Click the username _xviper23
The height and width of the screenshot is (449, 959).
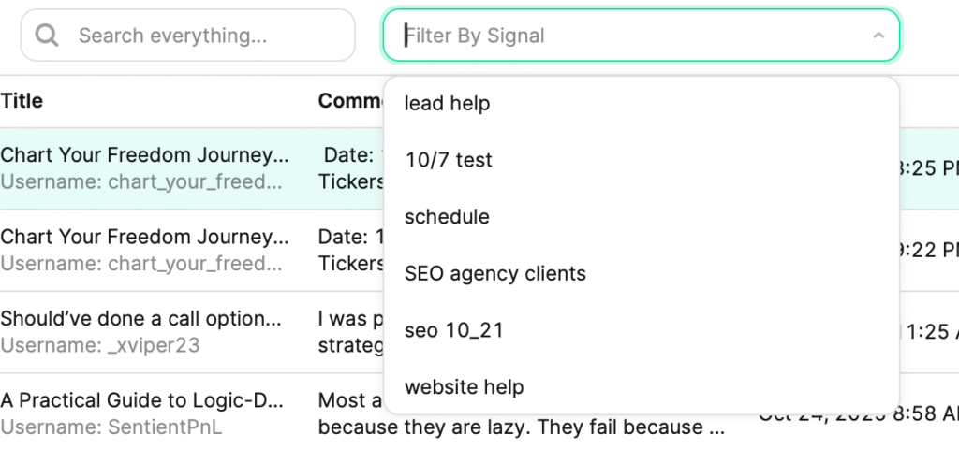point(100,346)
